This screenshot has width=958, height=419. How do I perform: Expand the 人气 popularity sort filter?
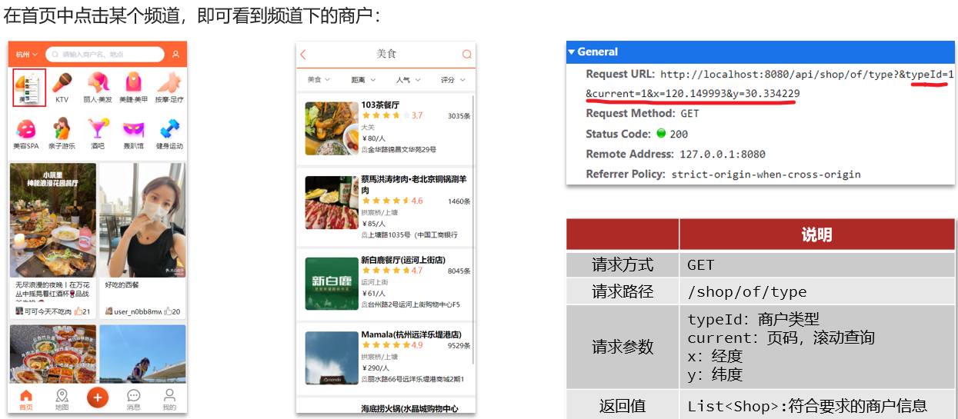[x=408, y=80]
